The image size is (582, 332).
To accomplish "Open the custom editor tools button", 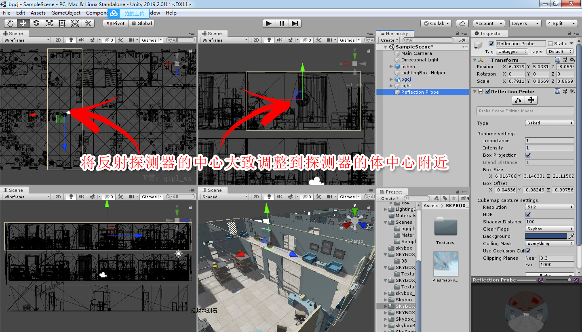I will [88, 23].
